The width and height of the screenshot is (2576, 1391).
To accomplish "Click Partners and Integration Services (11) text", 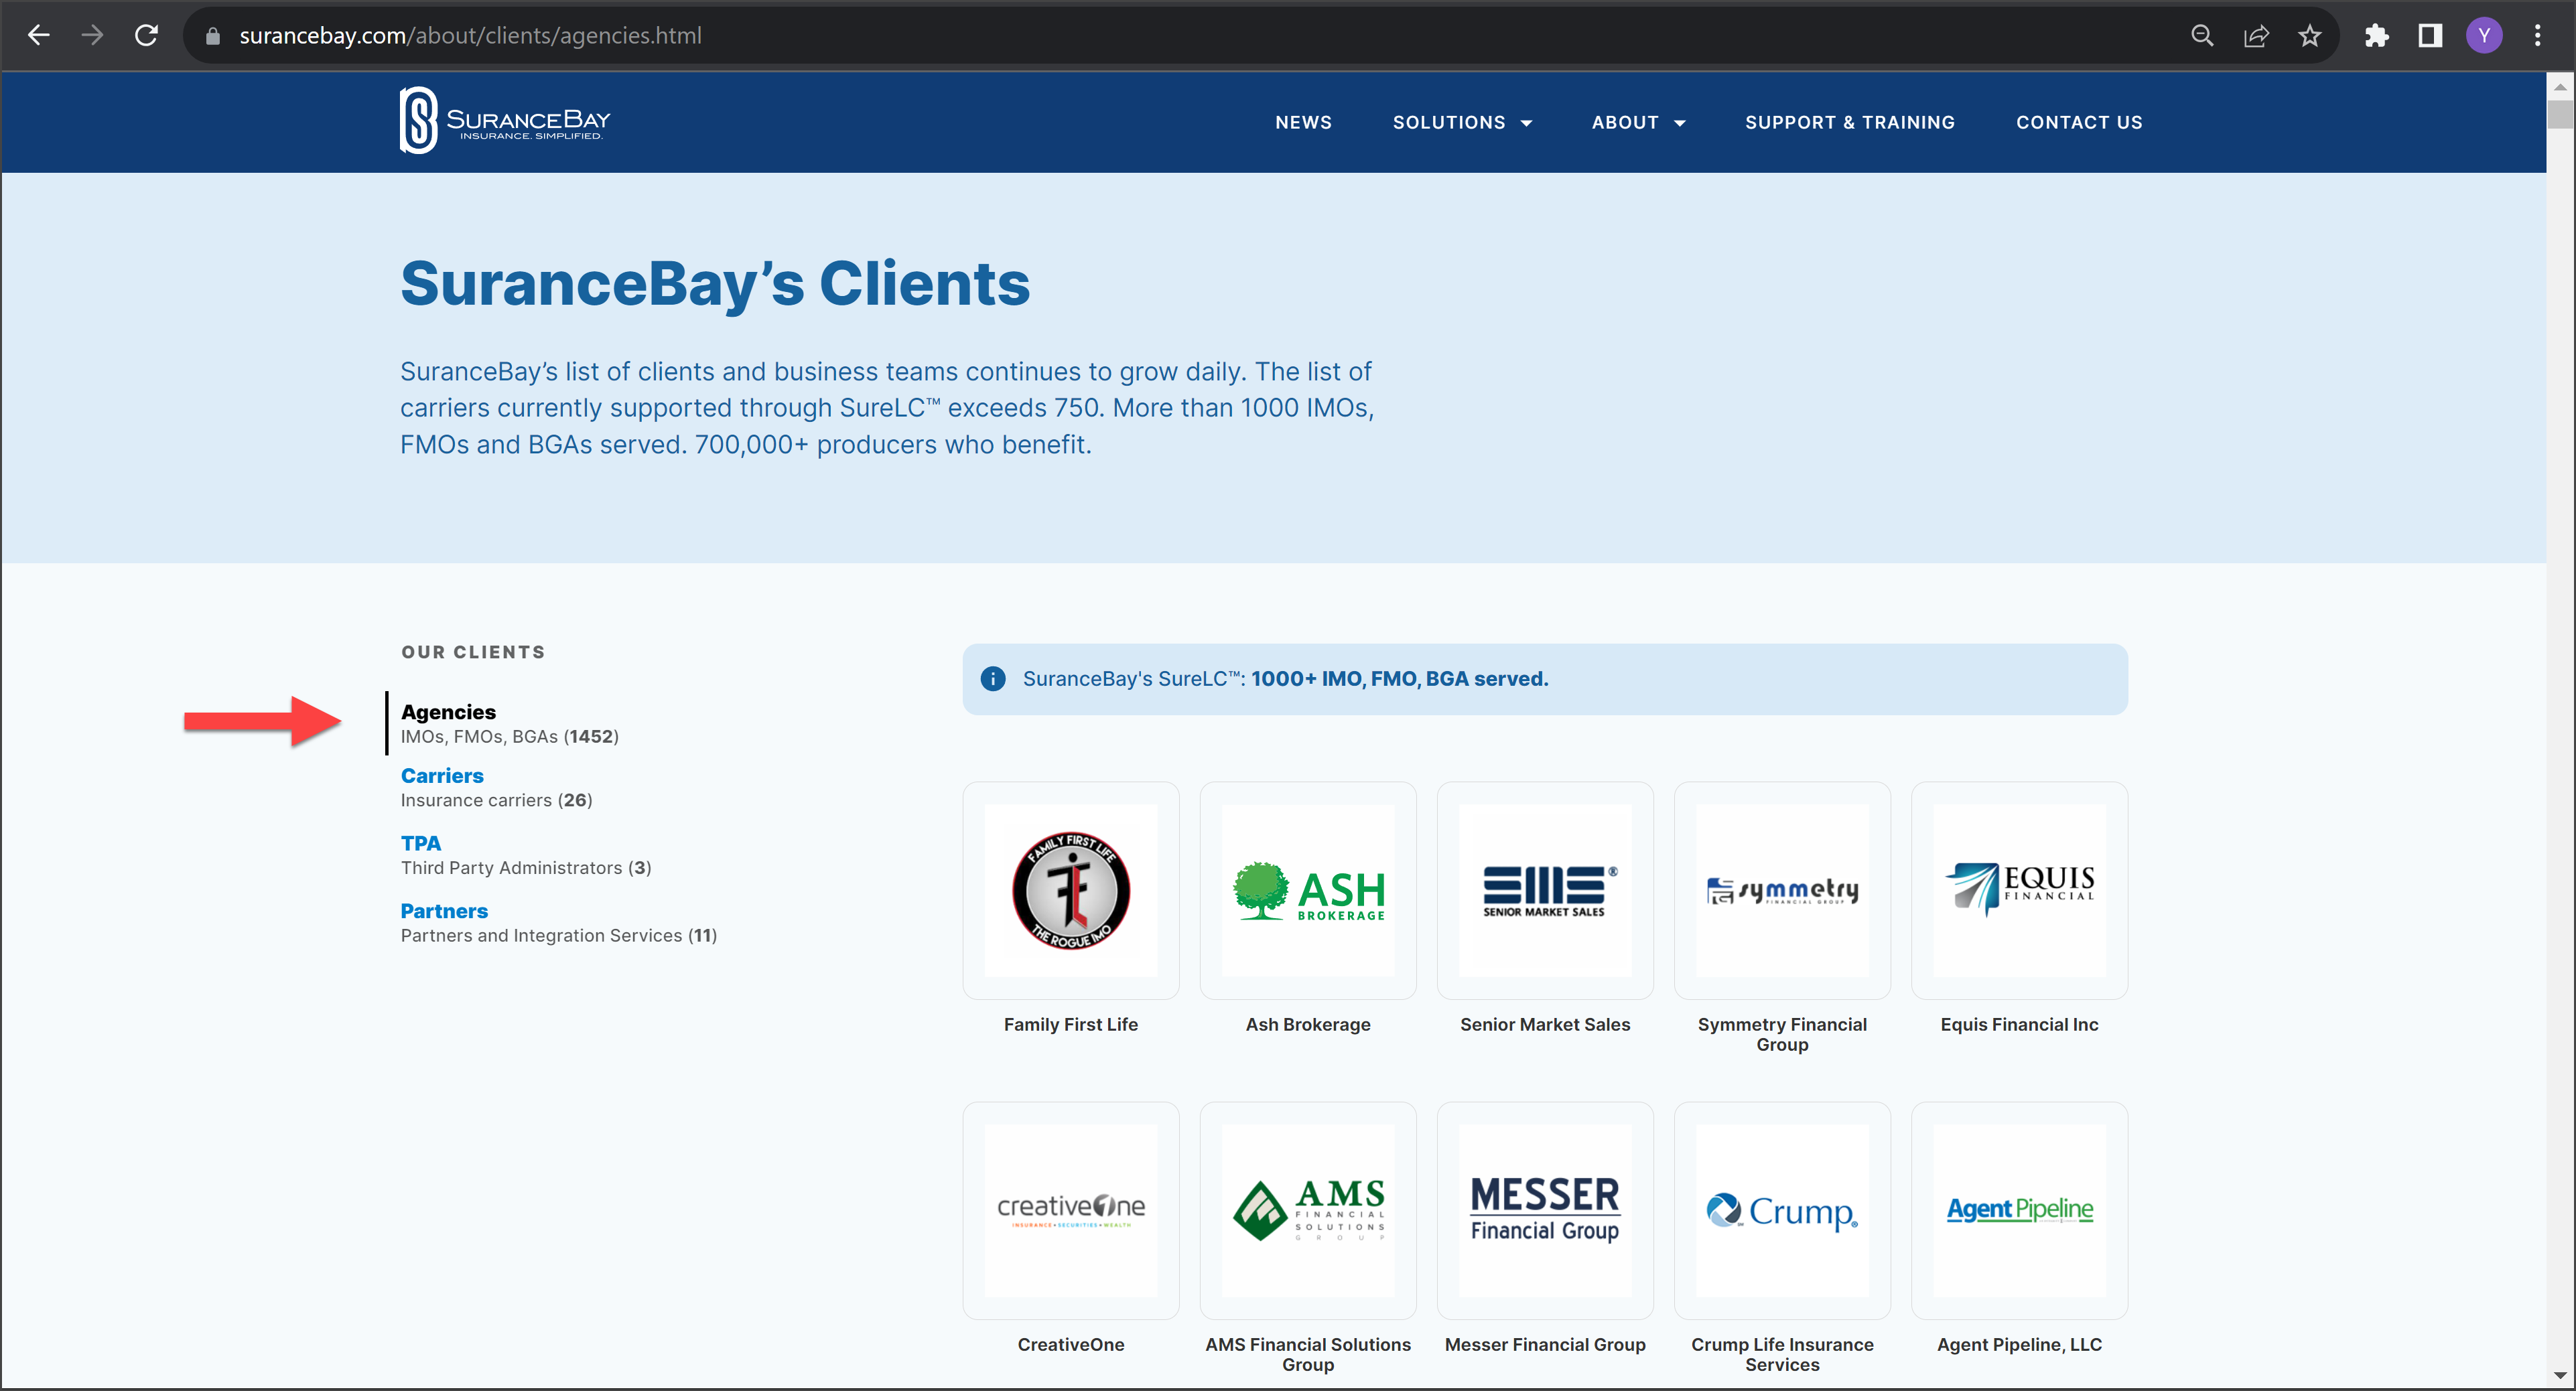I will pos(559,936).
